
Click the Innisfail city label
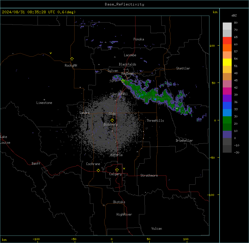(x=120, y=94)
